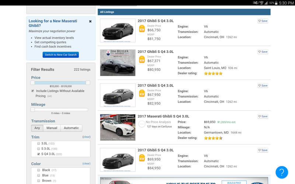Tap the mute/vibrate icon in status bar
This screenshot has width=295, height=184.
(x=255, y=3)
